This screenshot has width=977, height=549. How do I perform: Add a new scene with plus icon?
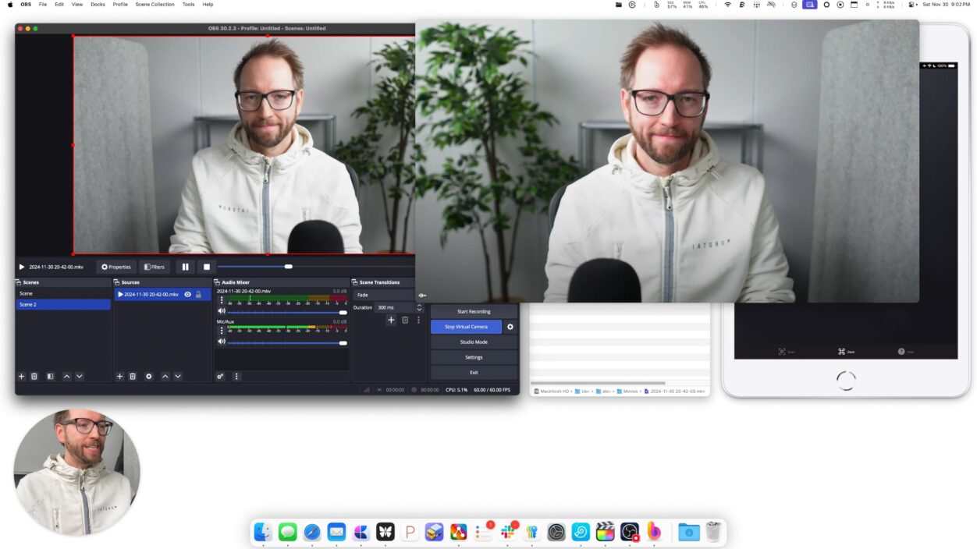(x=22, y=377)
